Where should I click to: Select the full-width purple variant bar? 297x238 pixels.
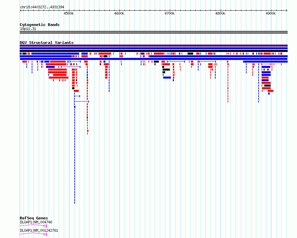coord(154,46)
